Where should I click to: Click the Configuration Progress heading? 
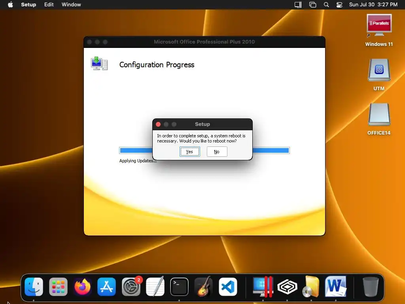click(157, 65)
